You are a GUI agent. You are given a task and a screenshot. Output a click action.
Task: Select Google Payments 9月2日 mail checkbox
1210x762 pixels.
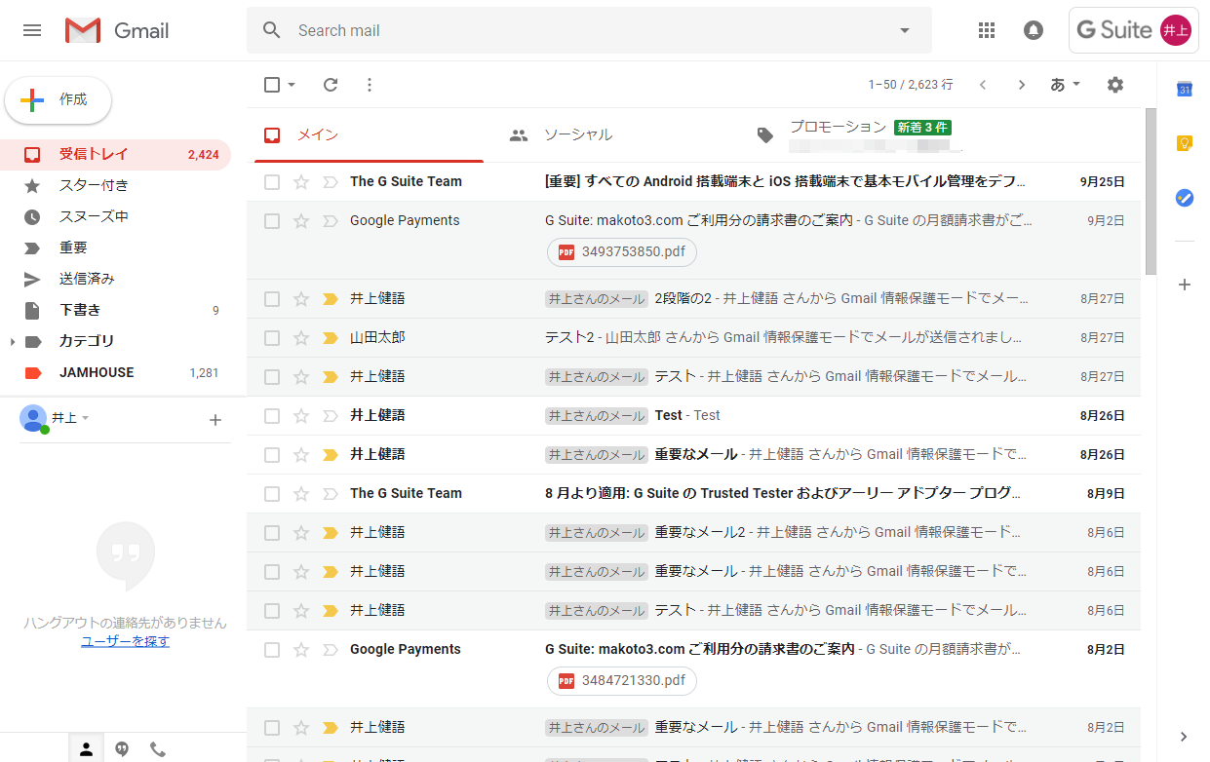click(x=272, y=221)
